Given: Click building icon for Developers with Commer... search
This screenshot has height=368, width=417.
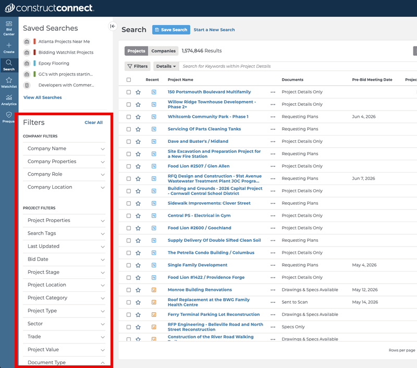Looking at the screenshot, I should coord(27,85).
